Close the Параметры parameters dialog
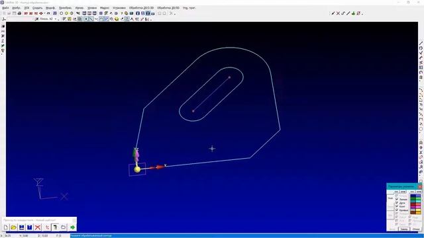Image resolution: width=424 pixels, height=238 pixels. (x=419, y=186)
